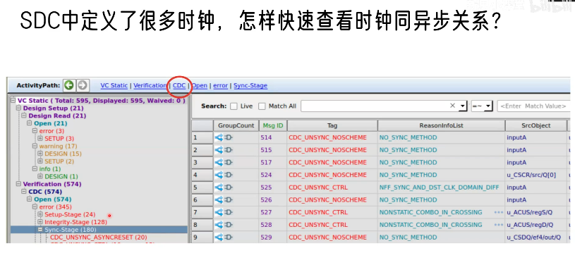The width and height of the screenshot is (575, 260).
Task: Open the blue tree icon for Msg ID 526
Action: (x=219, y=200)
